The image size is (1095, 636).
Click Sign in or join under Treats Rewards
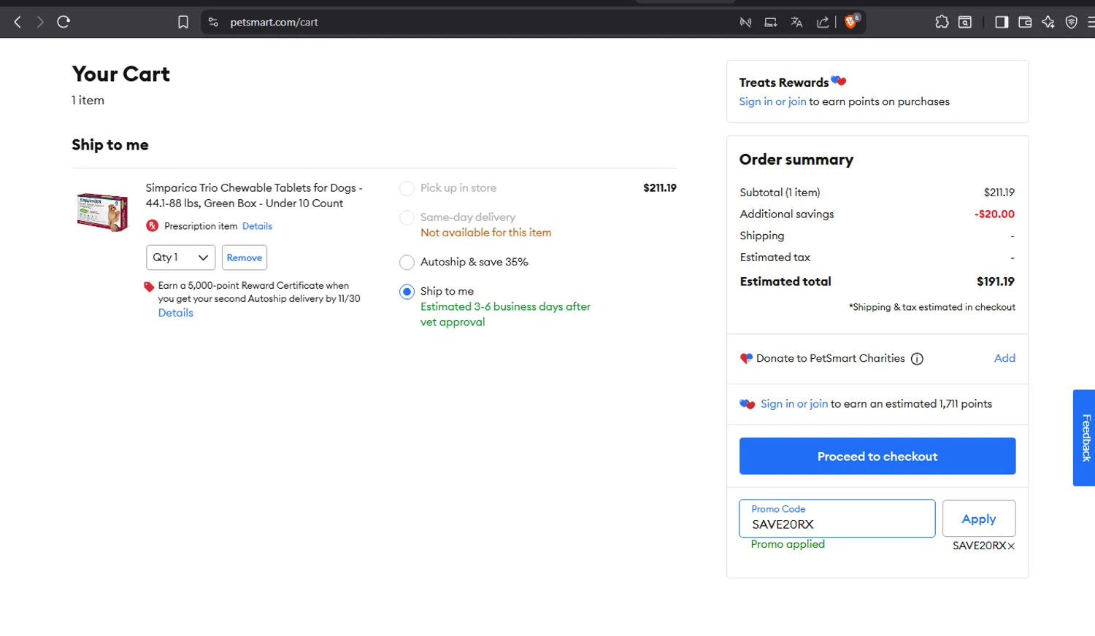[772, 101]
